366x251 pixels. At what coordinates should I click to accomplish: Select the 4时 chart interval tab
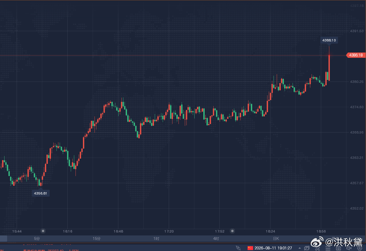216,239
